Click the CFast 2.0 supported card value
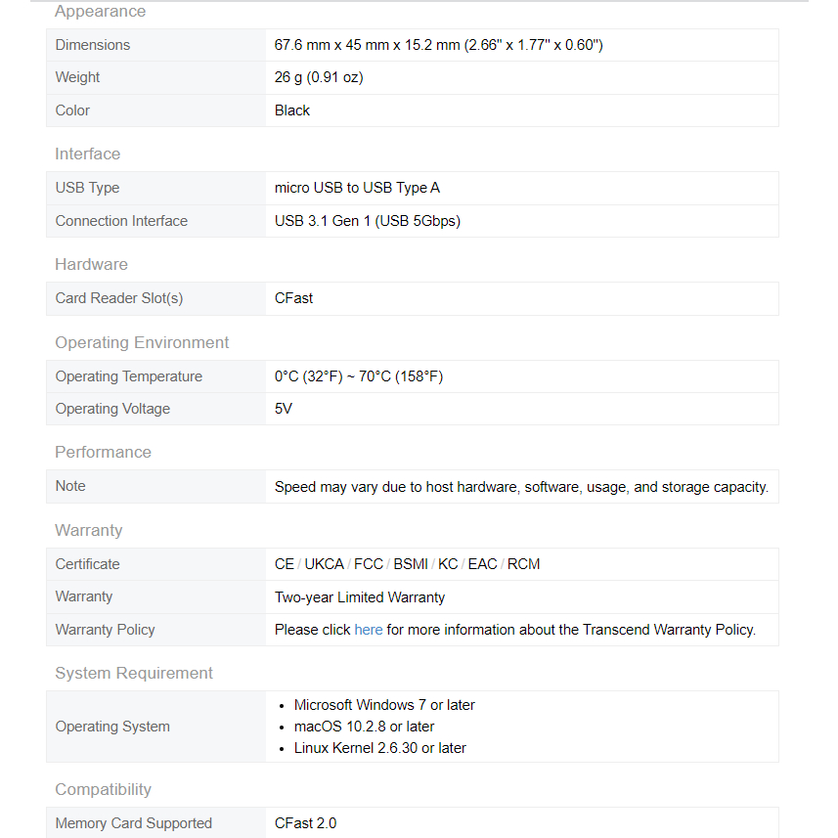 point(305,823)
